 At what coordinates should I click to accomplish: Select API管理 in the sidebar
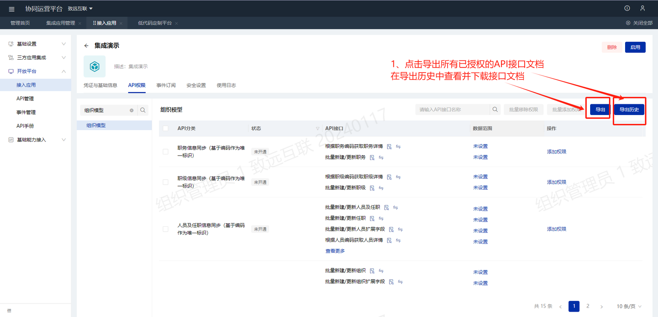coord(25,99)
